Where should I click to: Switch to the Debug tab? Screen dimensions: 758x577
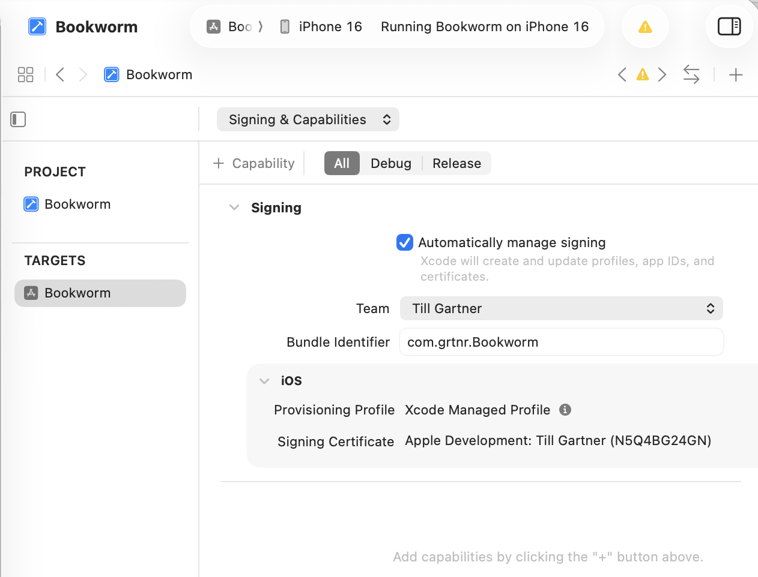(390, 163)
